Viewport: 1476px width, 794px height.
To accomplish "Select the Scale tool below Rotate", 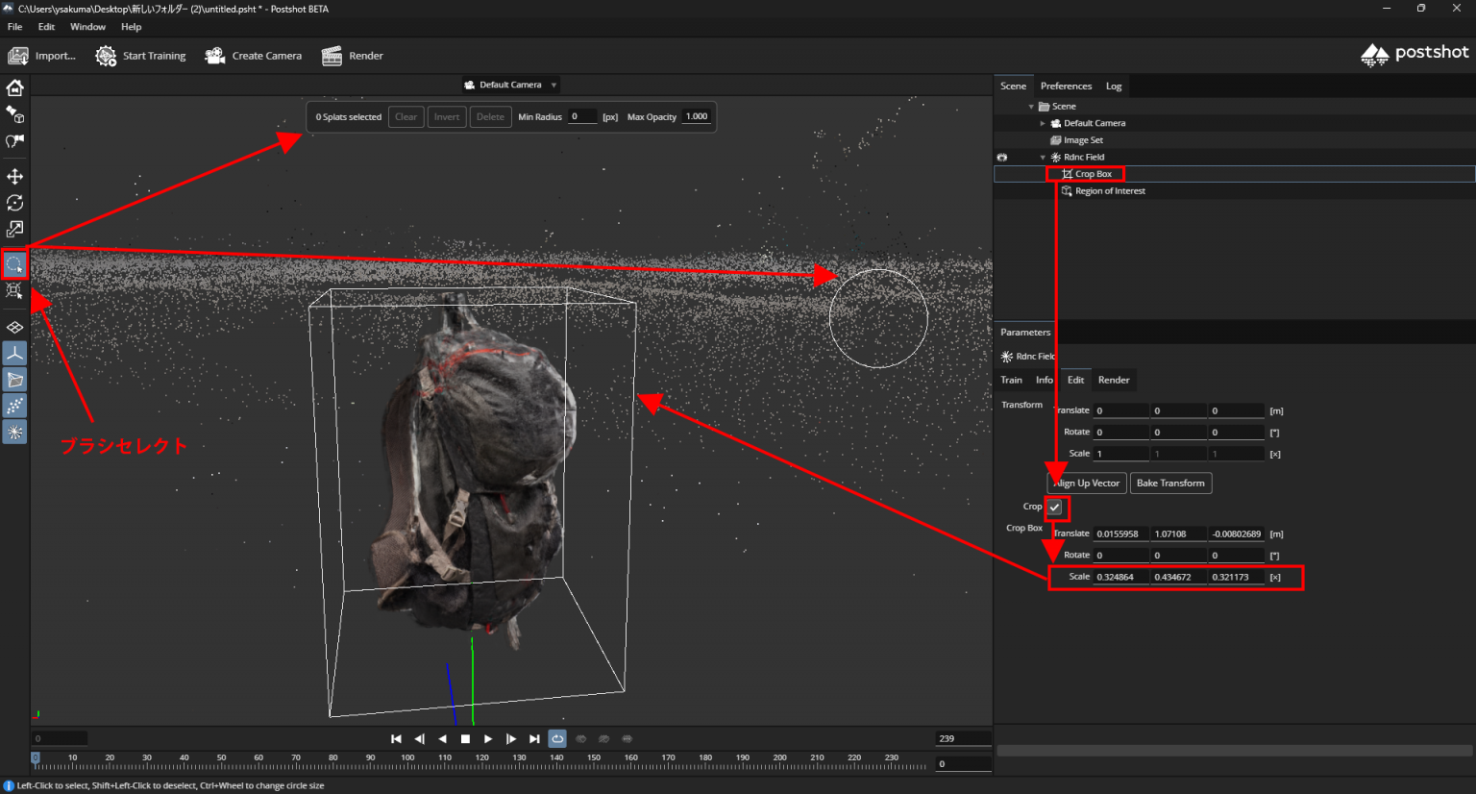I will click(x=14, y=229).
